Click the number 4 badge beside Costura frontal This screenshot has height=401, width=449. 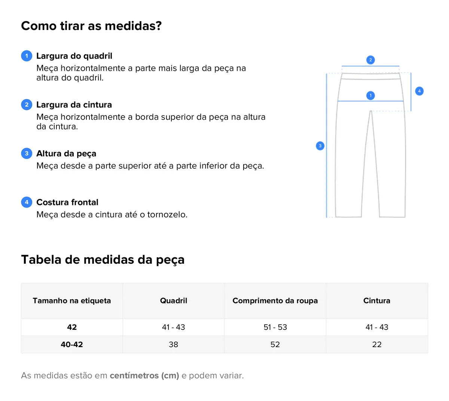pos(27,202)
